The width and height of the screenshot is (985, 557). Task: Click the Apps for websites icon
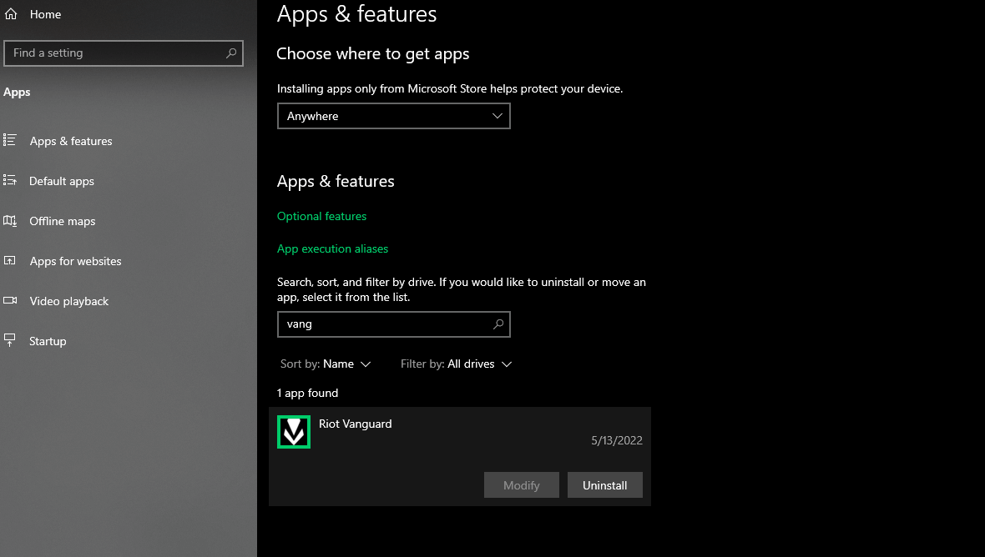tap(9, 260)
